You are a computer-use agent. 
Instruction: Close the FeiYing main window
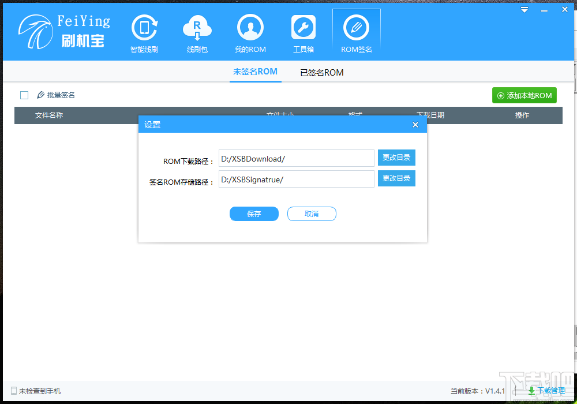tap(565, 10)
